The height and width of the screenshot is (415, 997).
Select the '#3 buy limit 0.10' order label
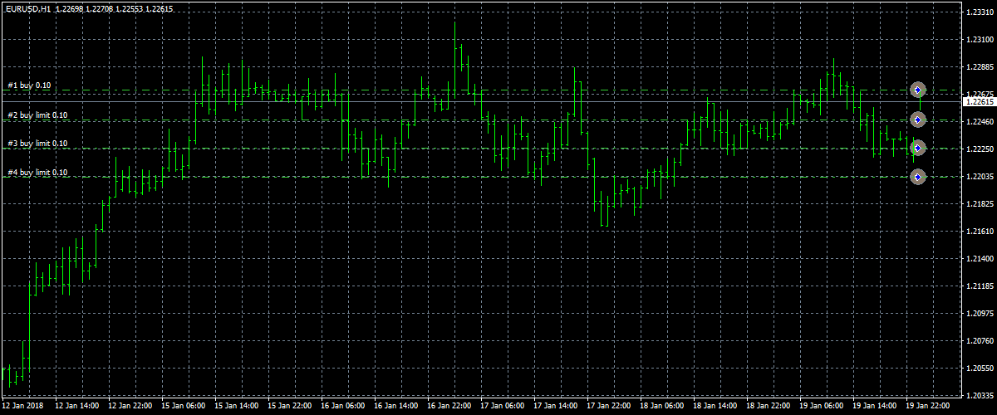[x=37, y=144]
